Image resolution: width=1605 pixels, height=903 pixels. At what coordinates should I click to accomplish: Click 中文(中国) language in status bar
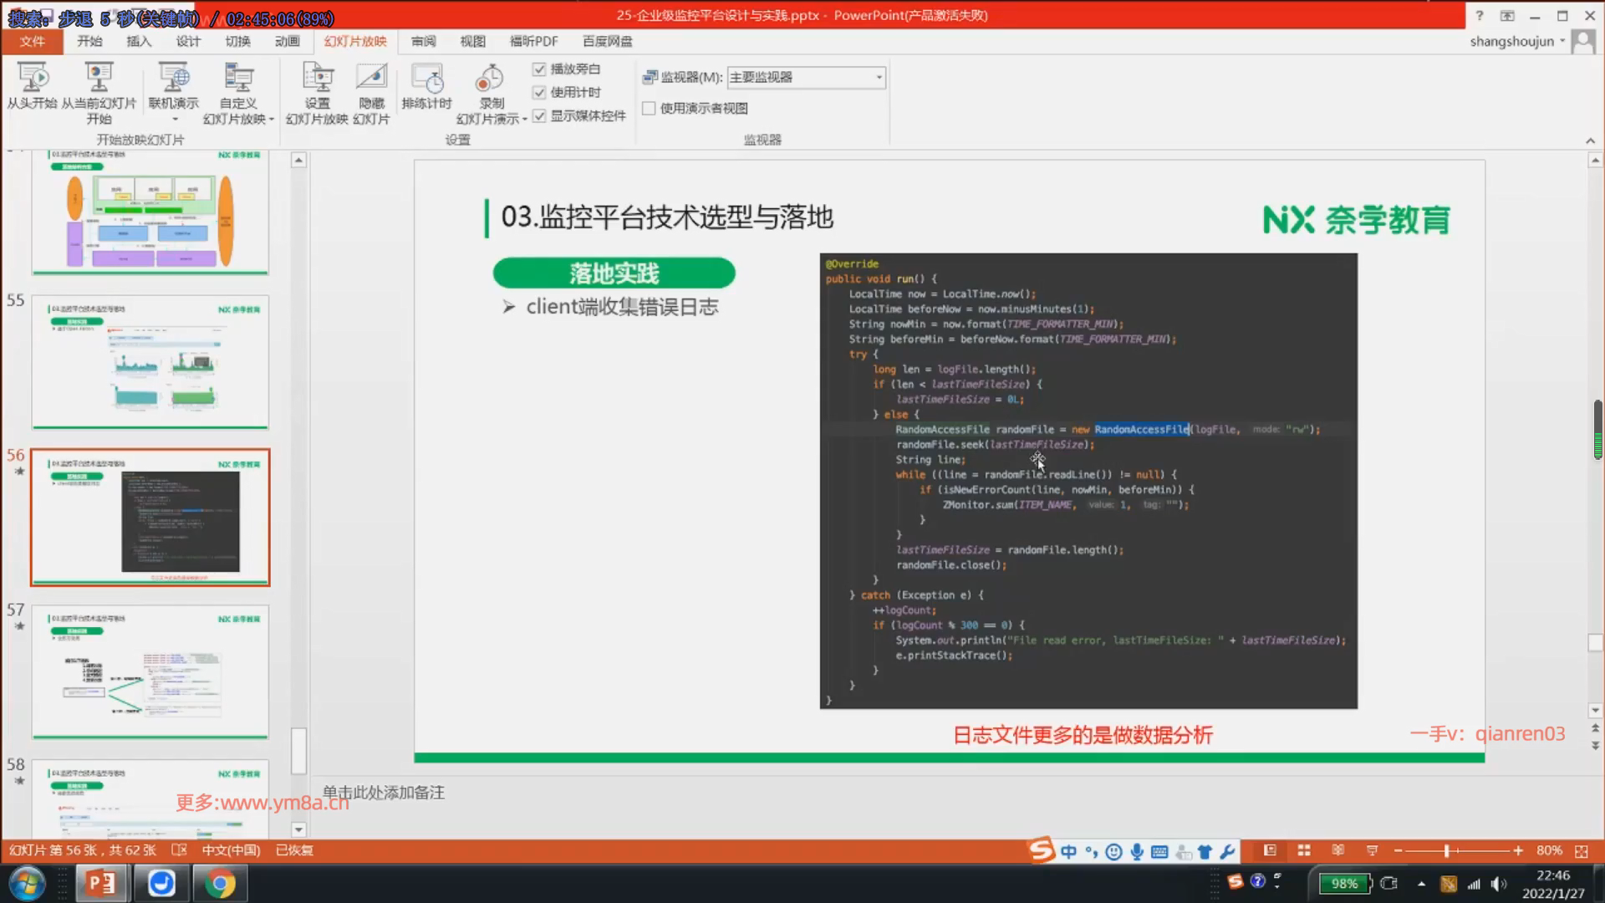coord(231,850)
